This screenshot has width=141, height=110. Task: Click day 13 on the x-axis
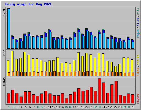58,107
